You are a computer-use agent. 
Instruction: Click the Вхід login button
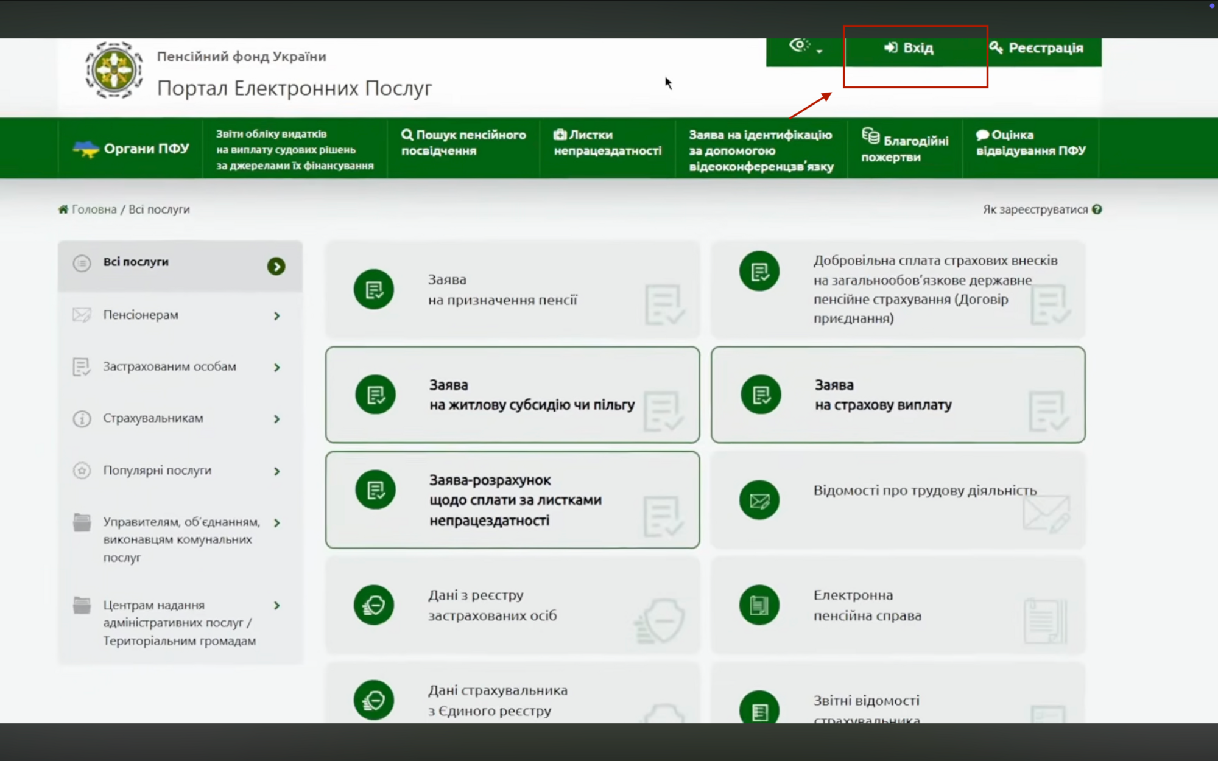(x=909, y=48)
